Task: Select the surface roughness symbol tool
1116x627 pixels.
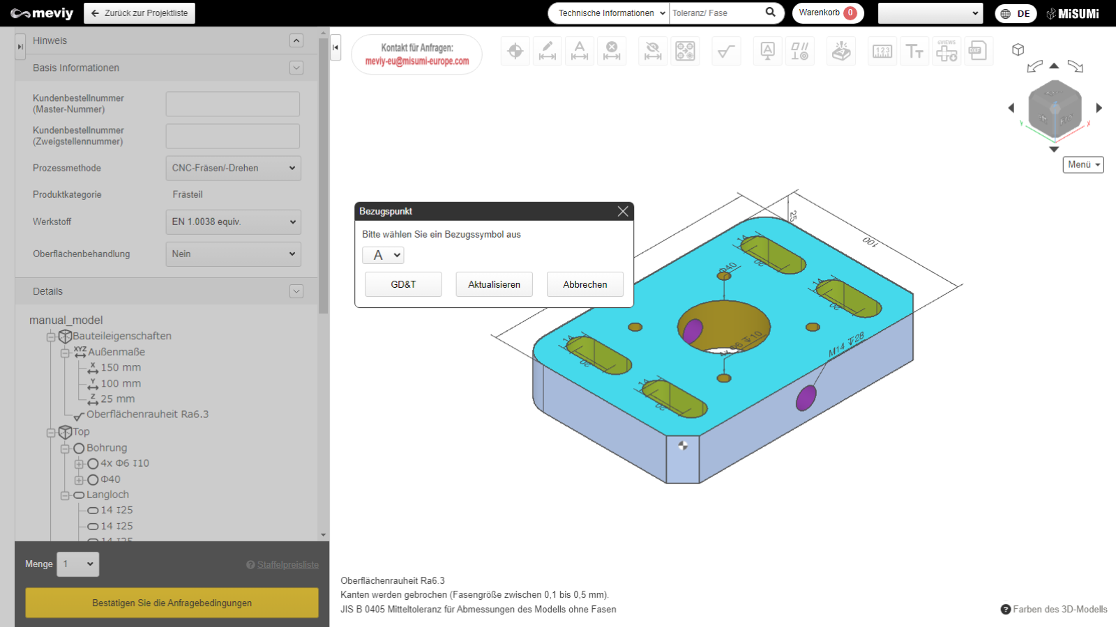Action: pos(726,51)
